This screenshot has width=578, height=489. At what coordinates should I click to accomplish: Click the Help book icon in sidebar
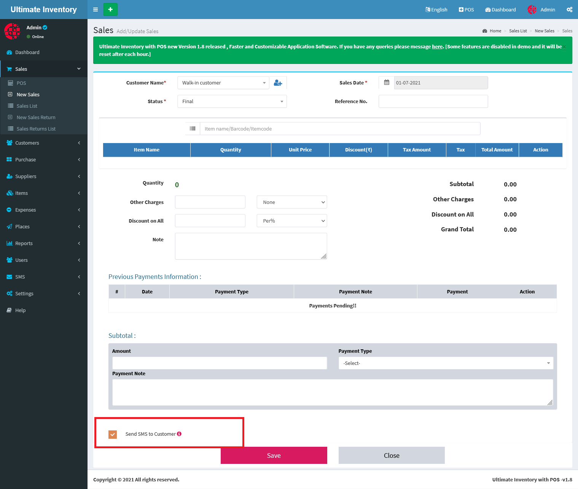[x=10, y=311]
